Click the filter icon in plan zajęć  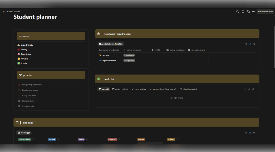246,133
